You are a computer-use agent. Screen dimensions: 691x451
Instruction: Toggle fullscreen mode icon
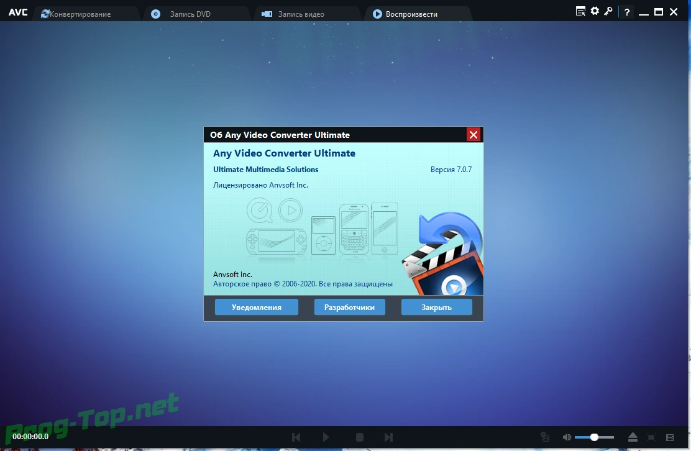651,437
